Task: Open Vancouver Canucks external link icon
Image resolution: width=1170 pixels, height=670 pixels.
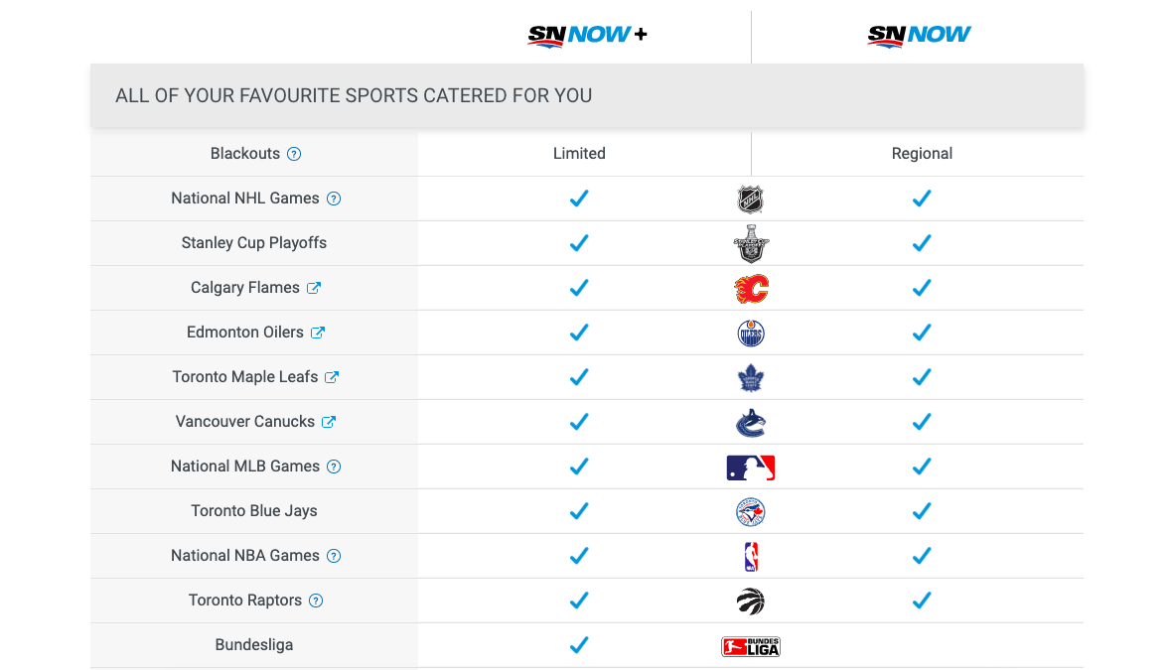Action: tap(329, 422)
